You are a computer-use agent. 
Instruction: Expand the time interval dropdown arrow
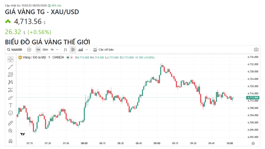coord(57,50)
